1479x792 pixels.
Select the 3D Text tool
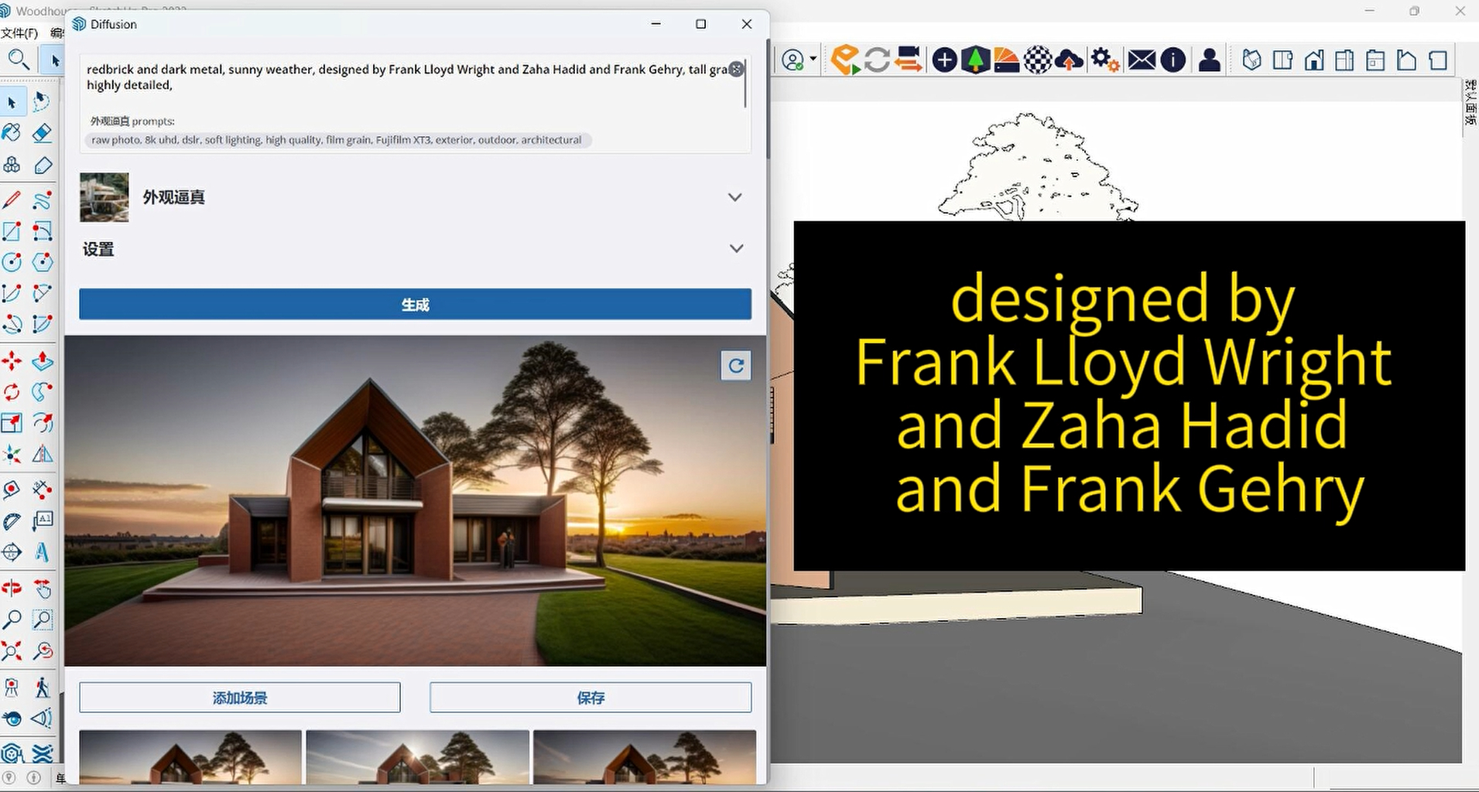[43, 552]
